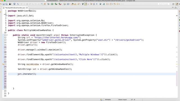This screenshot has width=180, height=101.
Task: Switch to the Java perspective icon
Action: [177, 4]
